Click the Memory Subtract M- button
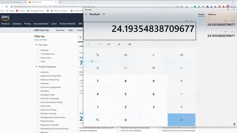Viewport: 237px width, 133px height. pos(119,44)
